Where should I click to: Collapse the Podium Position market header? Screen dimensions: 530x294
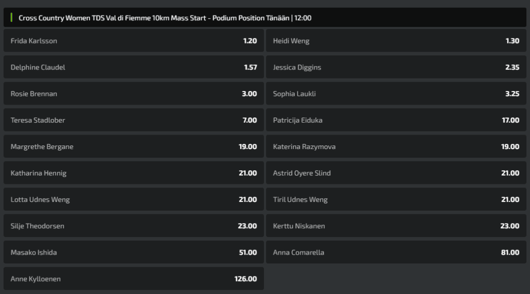[265, 18]
